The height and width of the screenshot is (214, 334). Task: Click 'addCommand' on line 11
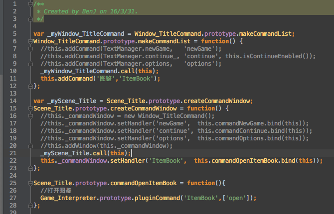[75, 79]
